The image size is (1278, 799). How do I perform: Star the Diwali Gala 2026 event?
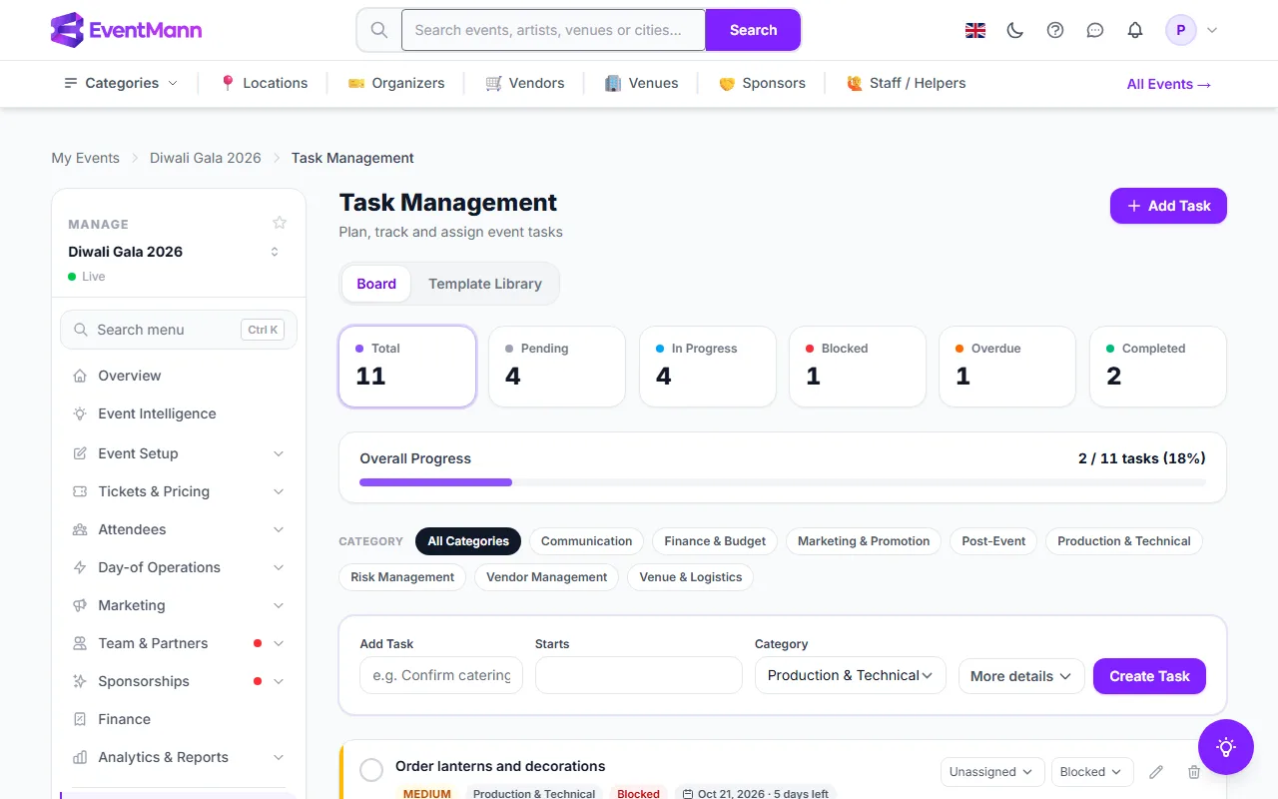(x=280, y=223)
